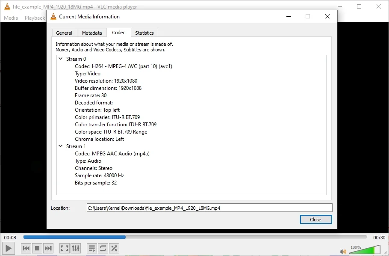Seek along the playback progress bar
The height and width of the screenshot is (256, 389).
click(x=195, y=237)
